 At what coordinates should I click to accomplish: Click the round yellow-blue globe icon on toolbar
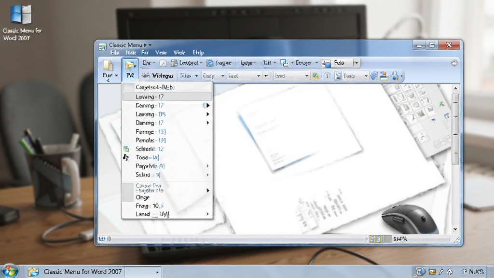tap(315, 76)
